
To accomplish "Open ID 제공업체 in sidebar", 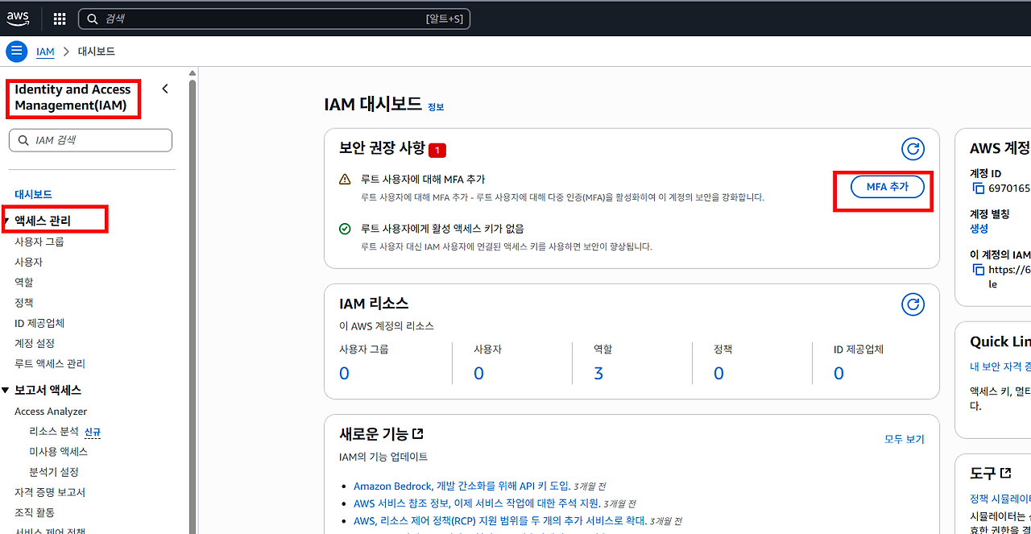I will click(x=39, y=323).
